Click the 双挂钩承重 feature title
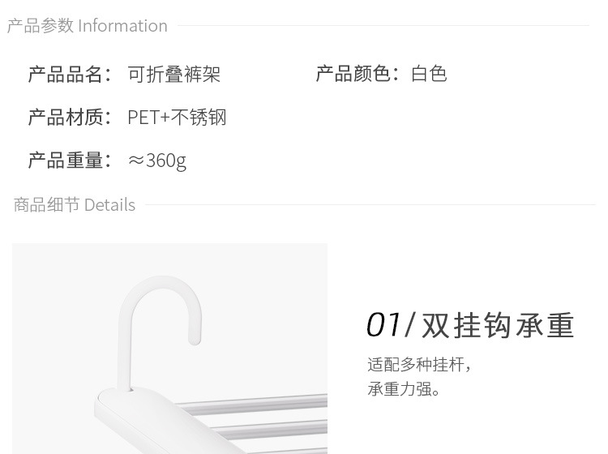Screen dimensions: 608x454 tap(498, 326)
